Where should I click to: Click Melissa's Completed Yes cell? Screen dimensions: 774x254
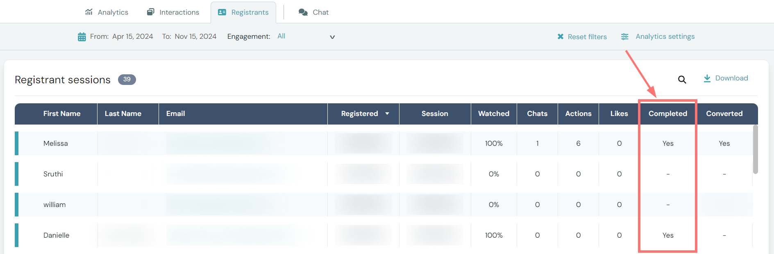668,143
